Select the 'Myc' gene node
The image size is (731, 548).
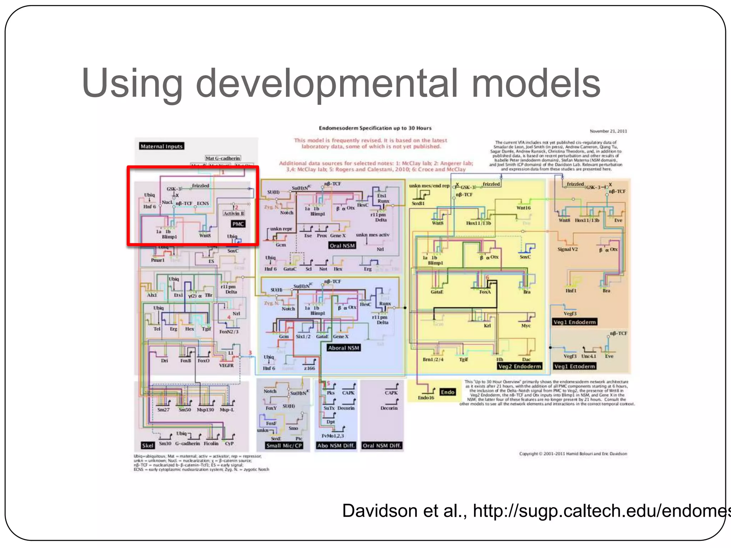(526, 326)
